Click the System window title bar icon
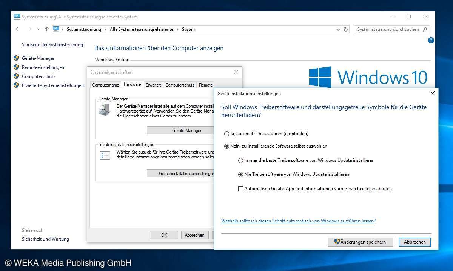This screenshot has width=453, height=271. [17, 17]
